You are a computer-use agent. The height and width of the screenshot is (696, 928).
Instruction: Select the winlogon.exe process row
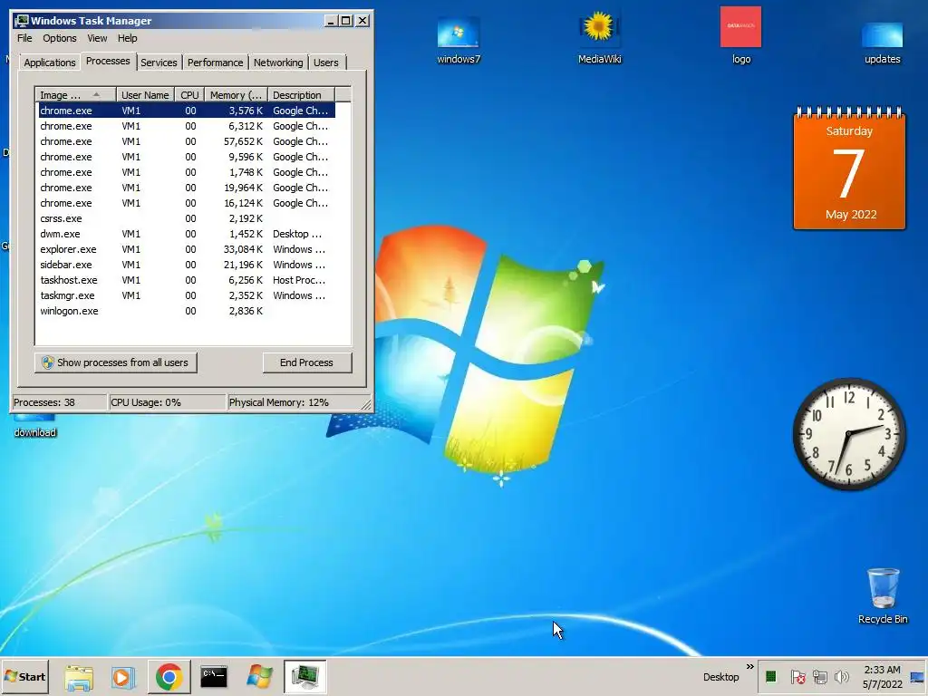point(187,311)
